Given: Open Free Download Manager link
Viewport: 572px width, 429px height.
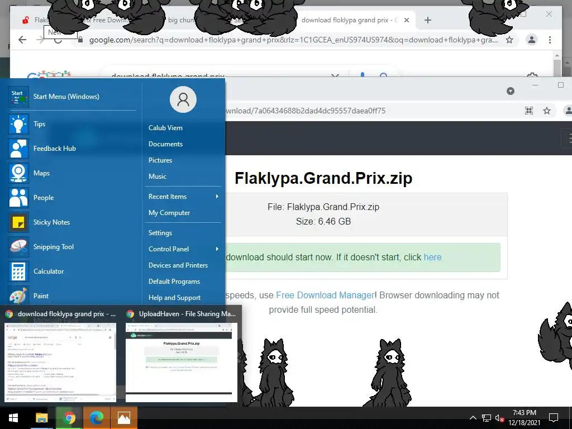Looking at the screenshot, I should click(325, 295).
